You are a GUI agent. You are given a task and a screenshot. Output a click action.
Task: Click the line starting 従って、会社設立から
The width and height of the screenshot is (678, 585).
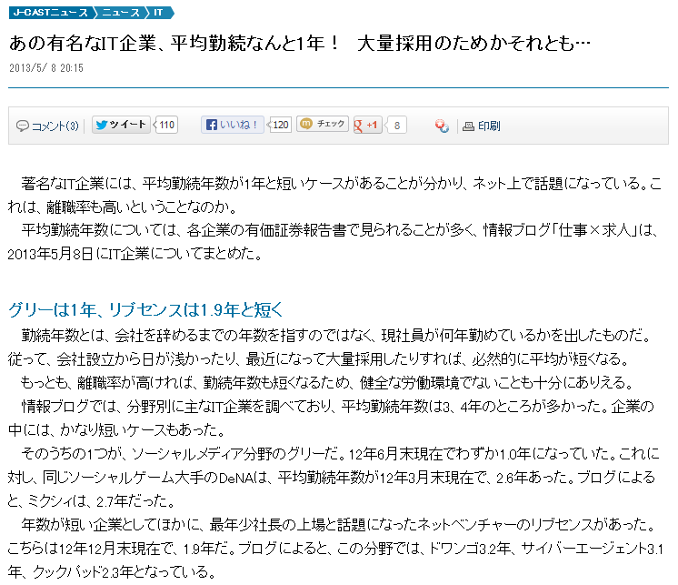[x=318, y=359]
